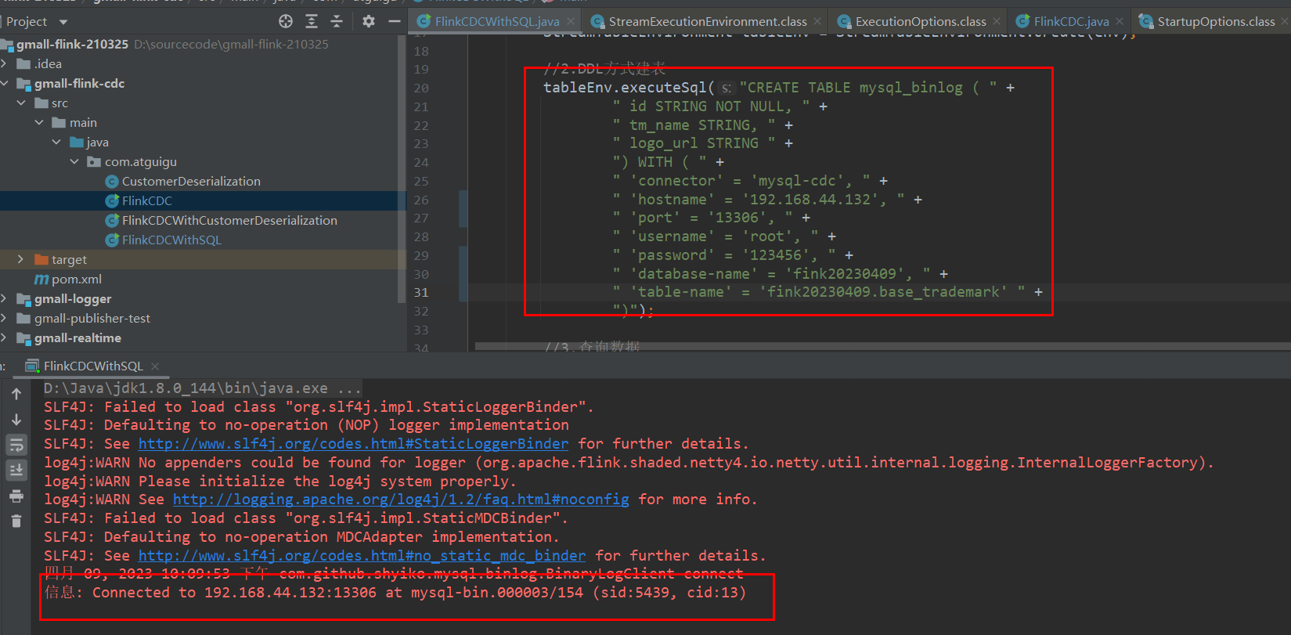The height and width of the screenshot is (635, 1291).
Task: Select CustomerDeserialization class in tree
Action: [x=191, y=181]
